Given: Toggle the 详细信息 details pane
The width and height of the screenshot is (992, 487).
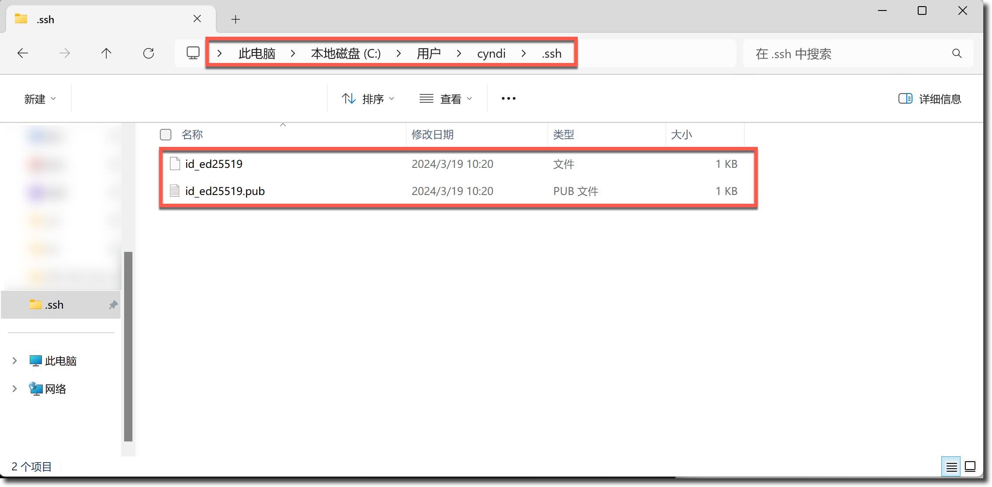Looking at the screenshot, I should pyautogui.click(x=930, y=99).
